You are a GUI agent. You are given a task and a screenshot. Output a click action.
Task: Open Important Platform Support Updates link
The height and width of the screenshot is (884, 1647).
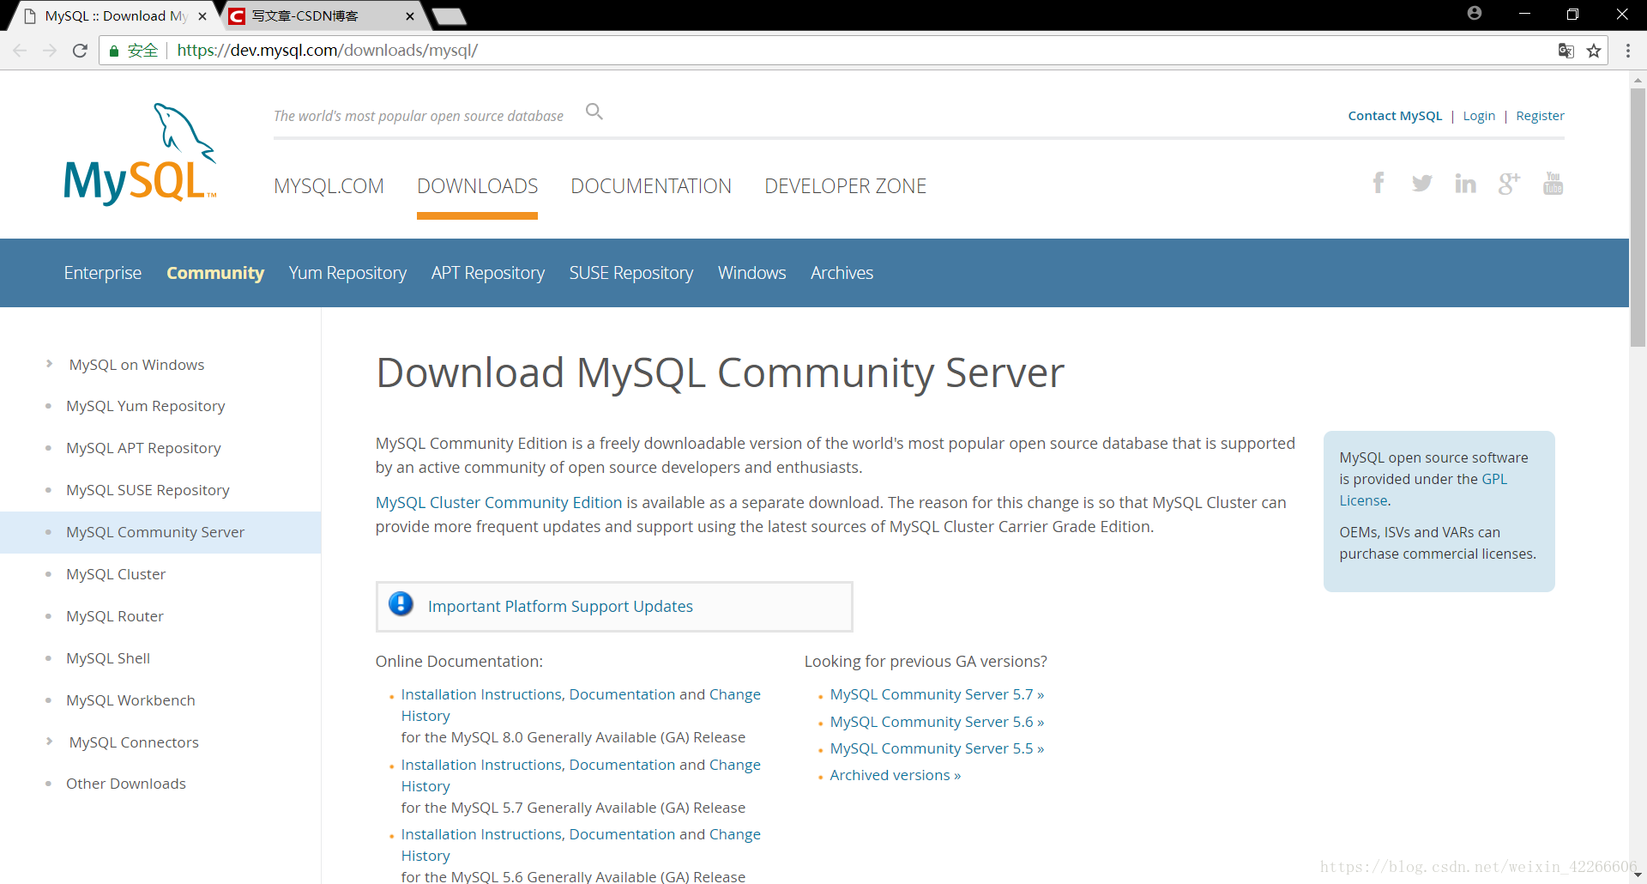[x=560, y=607]
